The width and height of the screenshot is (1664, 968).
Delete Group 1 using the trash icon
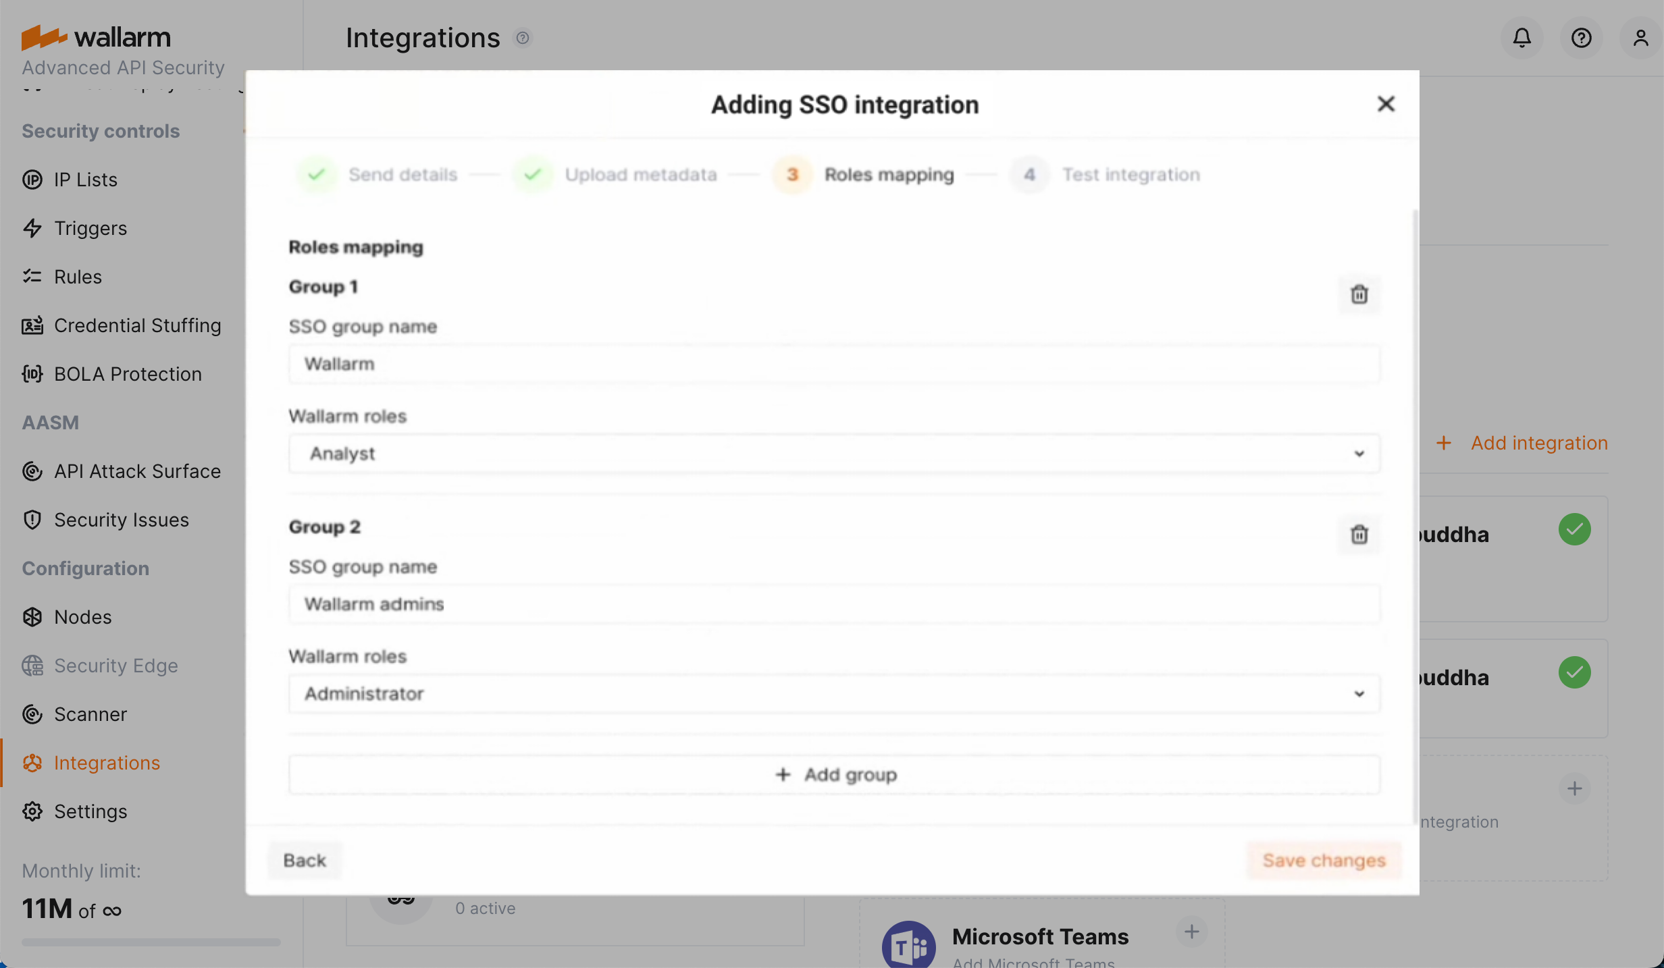pyautogui.click(x=1359, y=294)
